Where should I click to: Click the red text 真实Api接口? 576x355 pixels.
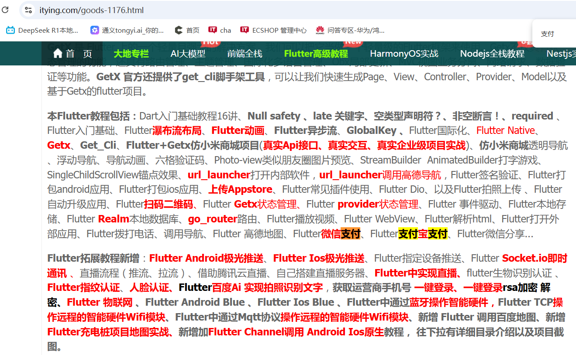(x=290, y=145)
